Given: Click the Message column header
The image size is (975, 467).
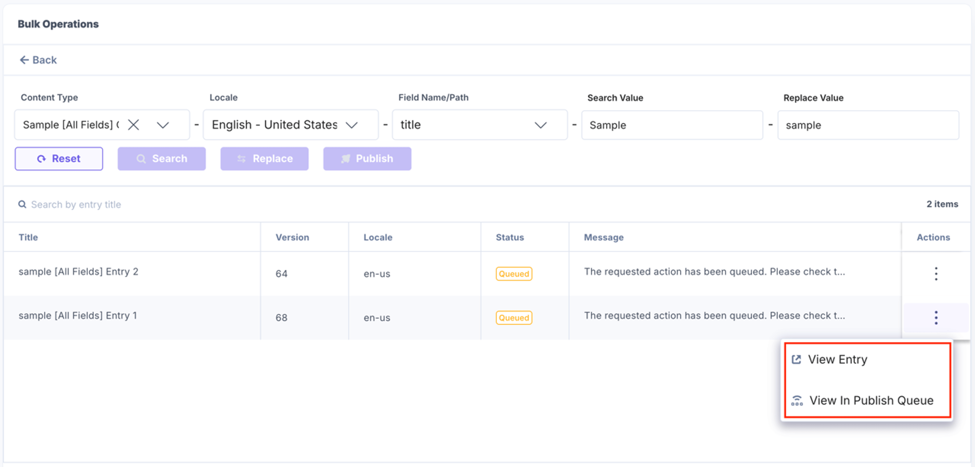Looking at the screenshot, I should [x=604, y=237].
